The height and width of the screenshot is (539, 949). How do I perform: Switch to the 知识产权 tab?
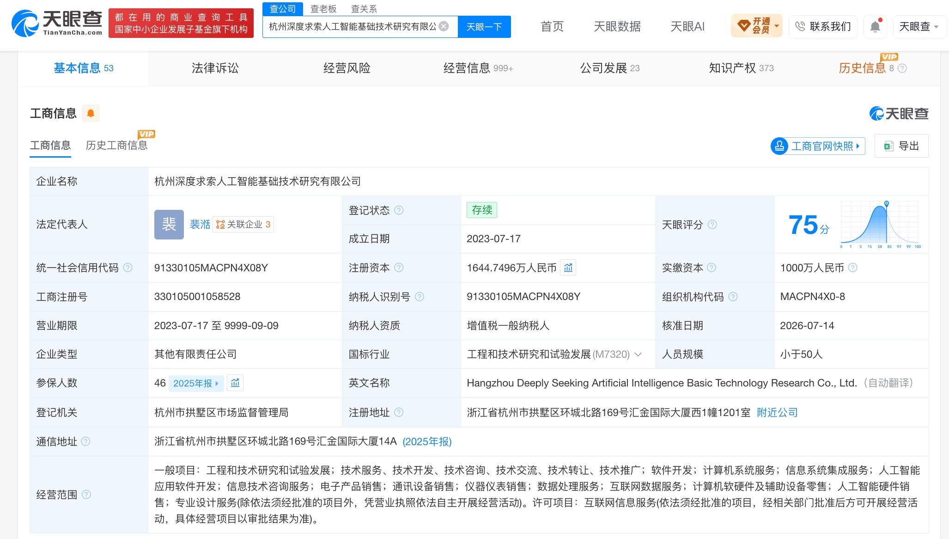tap(741, 68)
